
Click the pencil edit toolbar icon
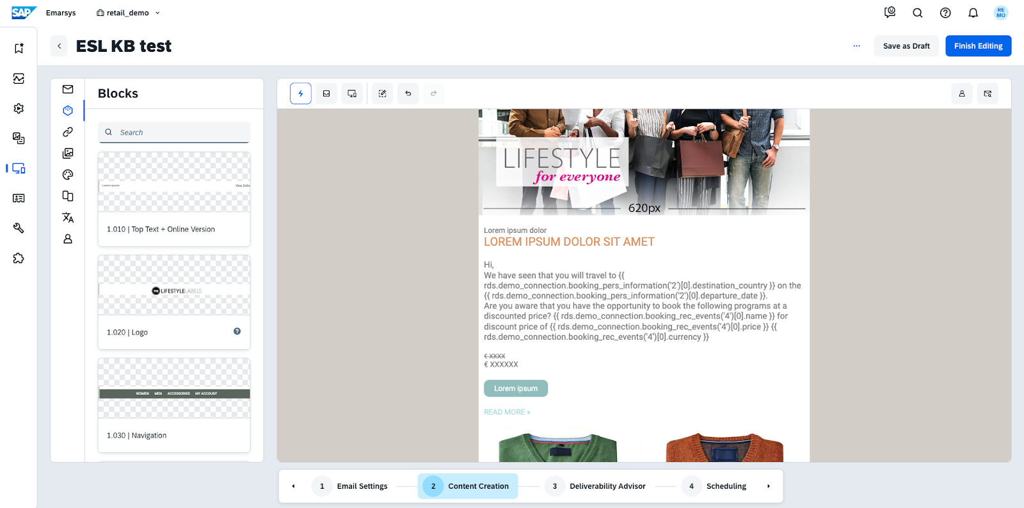click(x=383, y=93)
